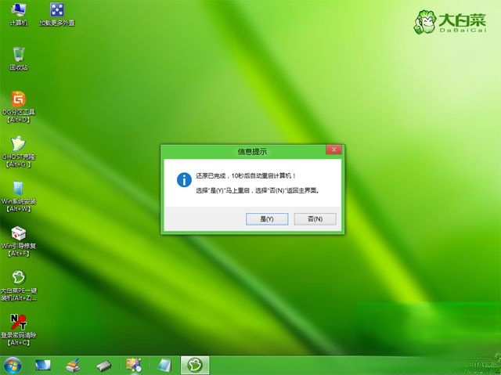Image resolution: width=501 pixels, height=375 pixels.
Task: Click the 否(N) button in the dialog
Action: (x=315, y=219)
